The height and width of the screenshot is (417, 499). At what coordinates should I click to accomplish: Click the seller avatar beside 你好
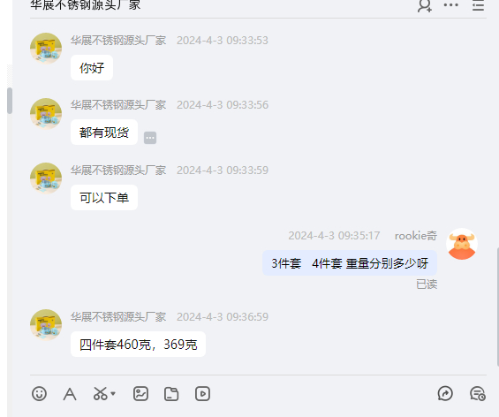click(x=46, y=49)
